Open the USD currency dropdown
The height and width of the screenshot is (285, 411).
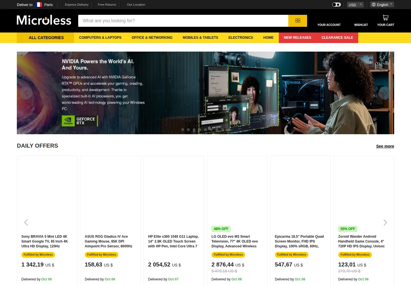coord(355,5)
